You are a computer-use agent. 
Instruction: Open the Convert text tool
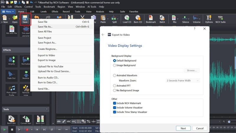tap(26, 120)
